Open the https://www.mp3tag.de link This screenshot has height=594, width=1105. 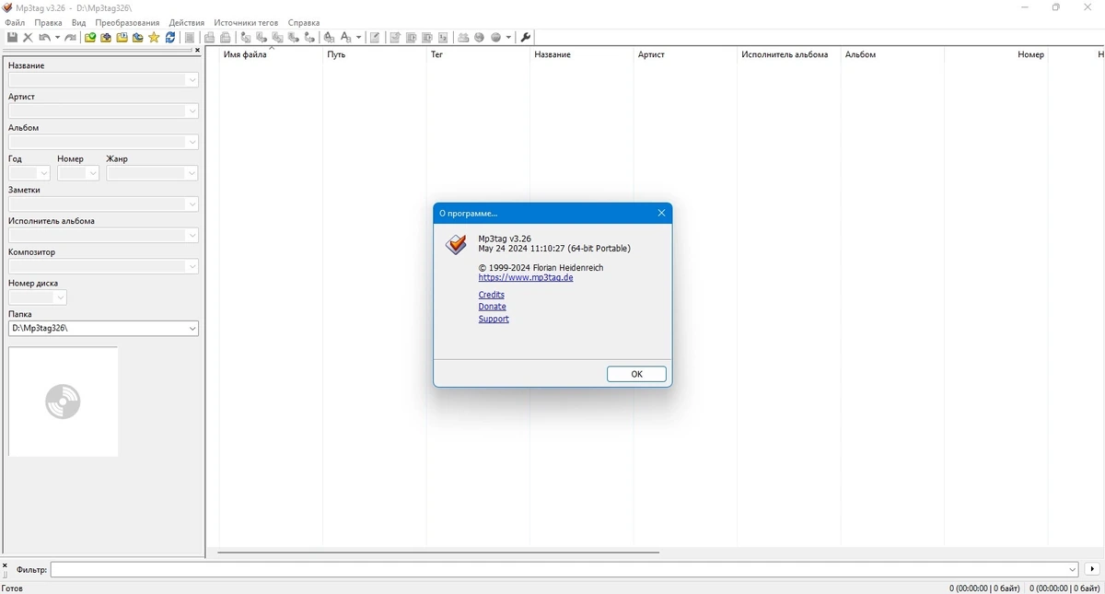(526, 277)
